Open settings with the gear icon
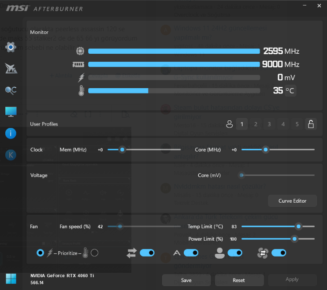Viewport: 327px width, 290px height. pos(11,47)
